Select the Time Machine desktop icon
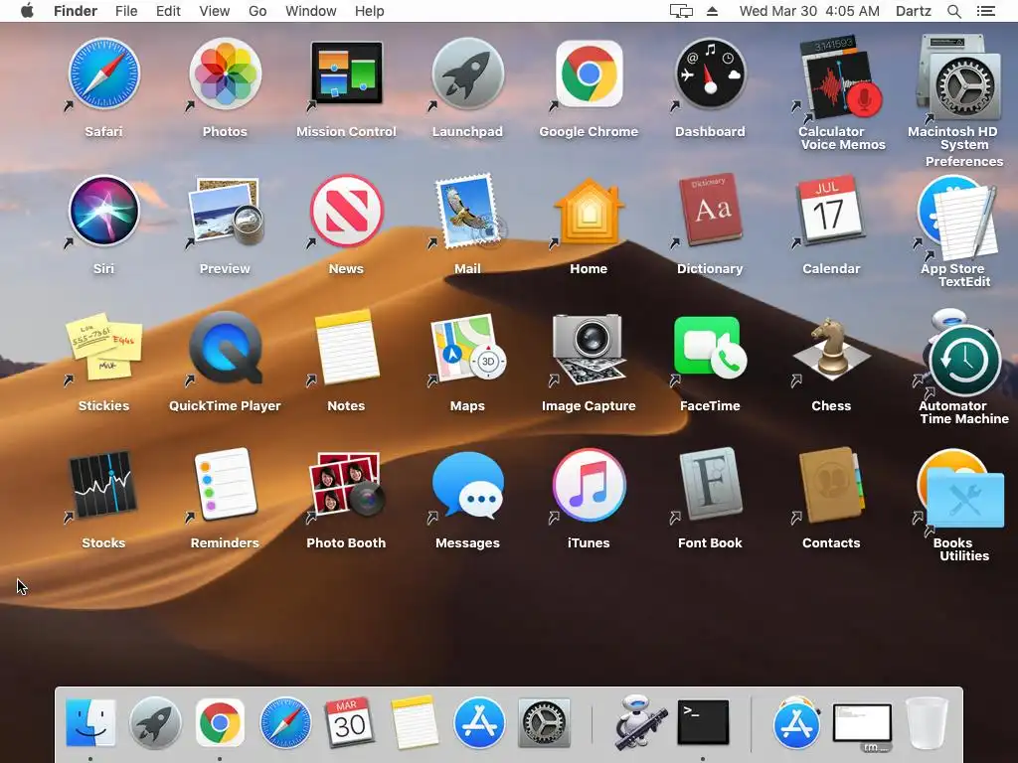The image size is (1018, 763). pyautogui.click(x=965, y=362)
